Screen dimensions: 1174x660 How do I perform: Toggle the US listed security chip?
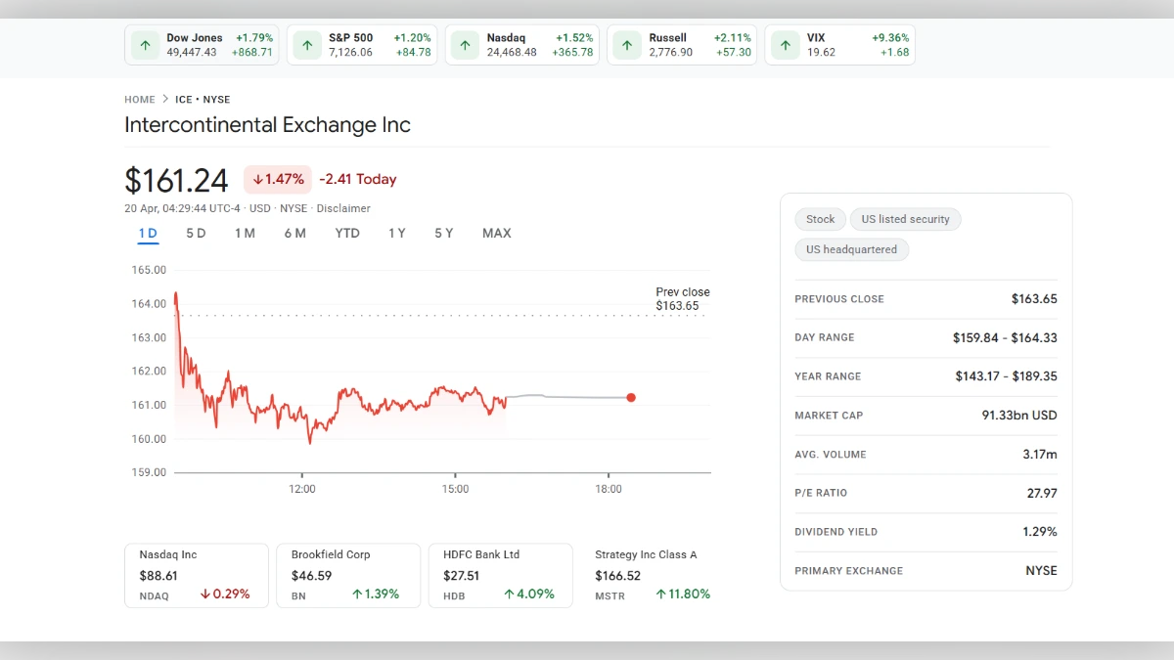(905, 219)
